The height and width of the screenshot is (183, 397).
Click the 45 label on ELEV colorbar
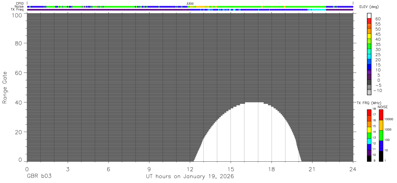pos(378,34)
